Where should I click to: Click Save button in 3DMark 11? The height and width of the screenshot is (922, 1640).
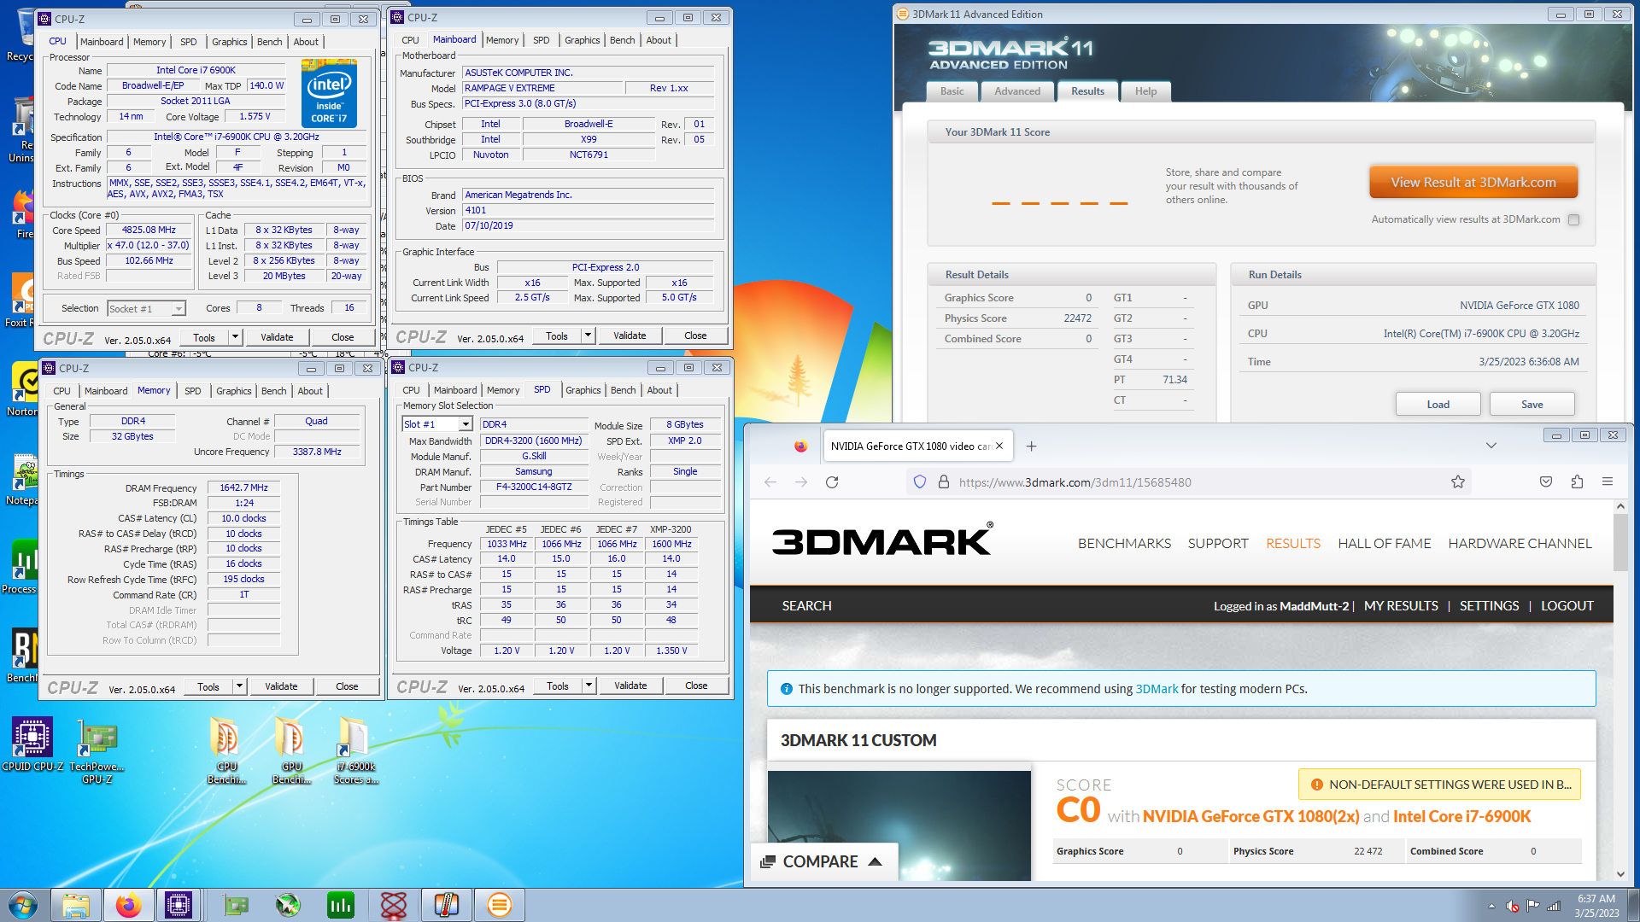pos(1532,404)
